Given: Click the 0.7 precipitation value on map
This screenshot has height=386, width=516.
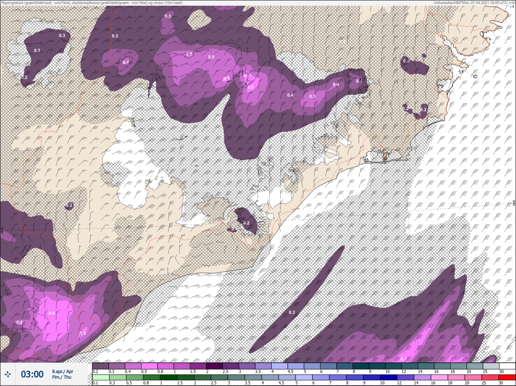Looking at the screenshot, I should tap(404, 359).
